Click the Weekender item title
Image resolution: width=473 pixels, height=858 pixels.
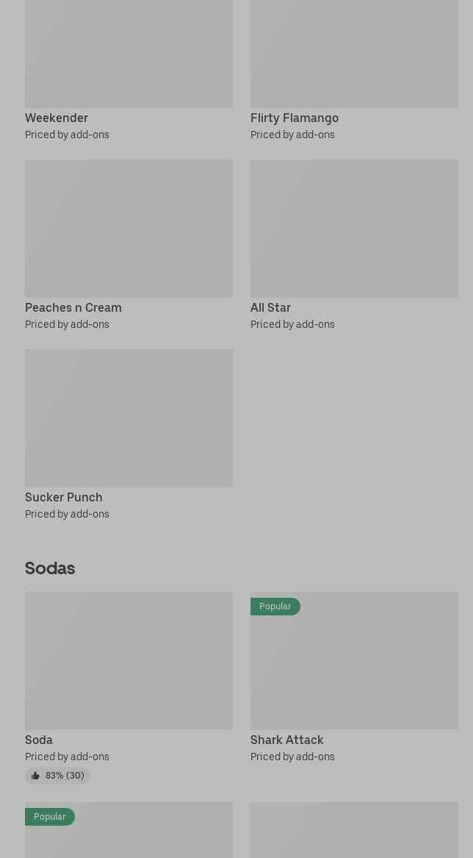(x=57, y=118)
